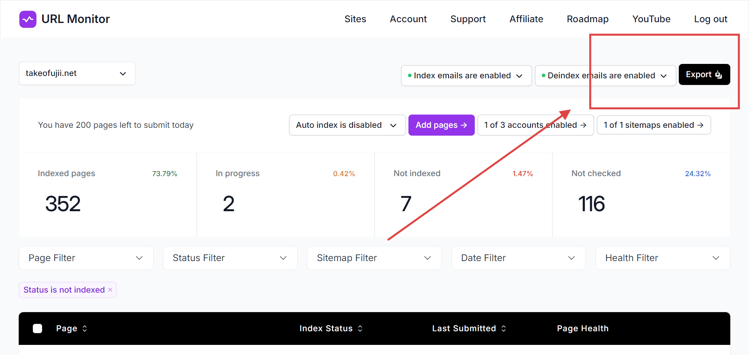Click the Export button
The height and width of the screenshot is (355, 749).
click(x=704, y=74)
